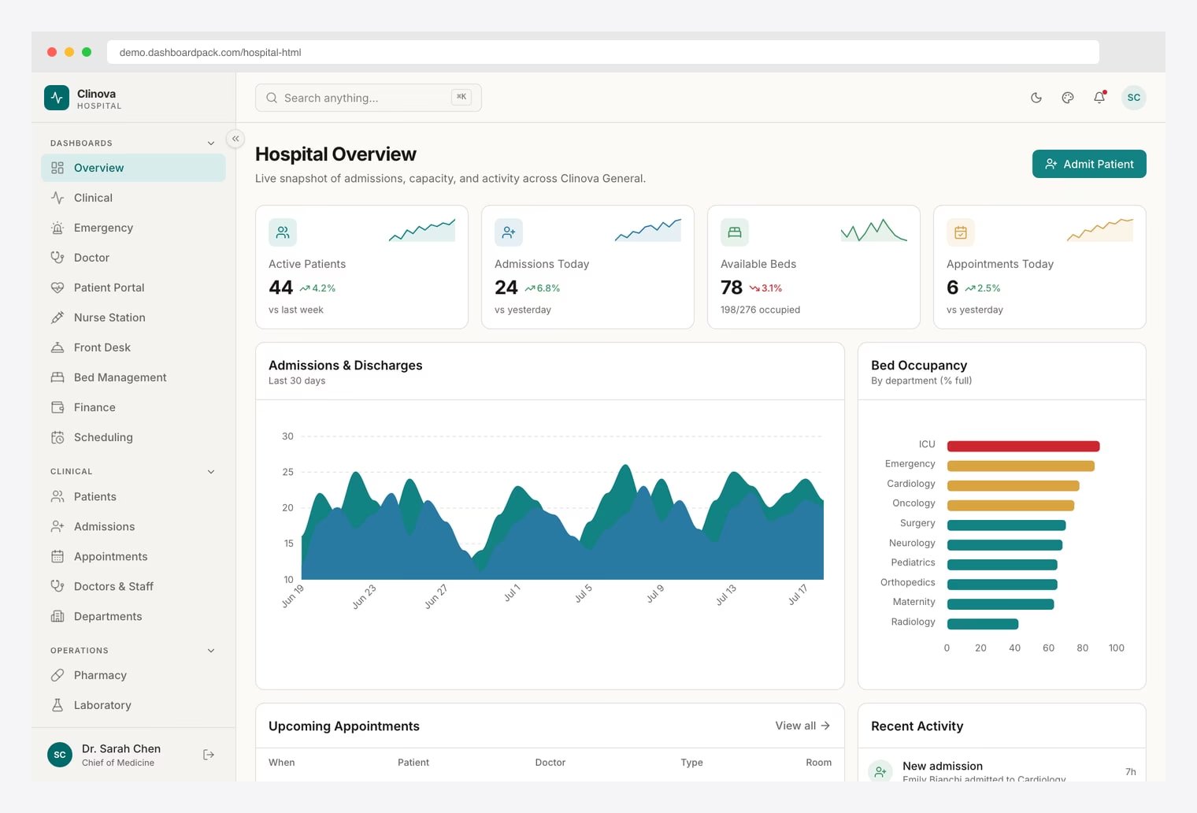This screenshot has width=1197, height=813.
Task: Navigate to Nurse Station
Action: pos(133,317)
